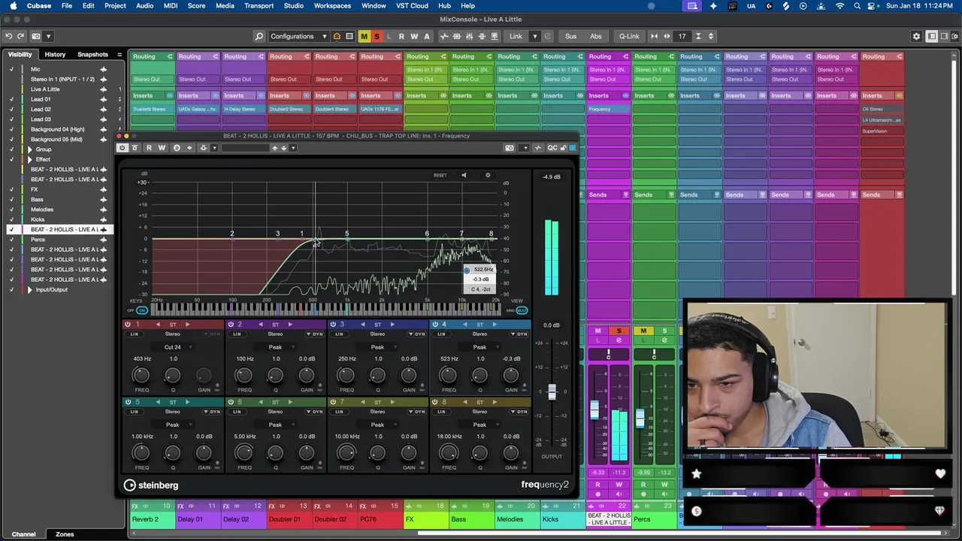Click the Q-Link button
Image resolution: width=962 pixels, height=541 pixels.
click(629, 36)
